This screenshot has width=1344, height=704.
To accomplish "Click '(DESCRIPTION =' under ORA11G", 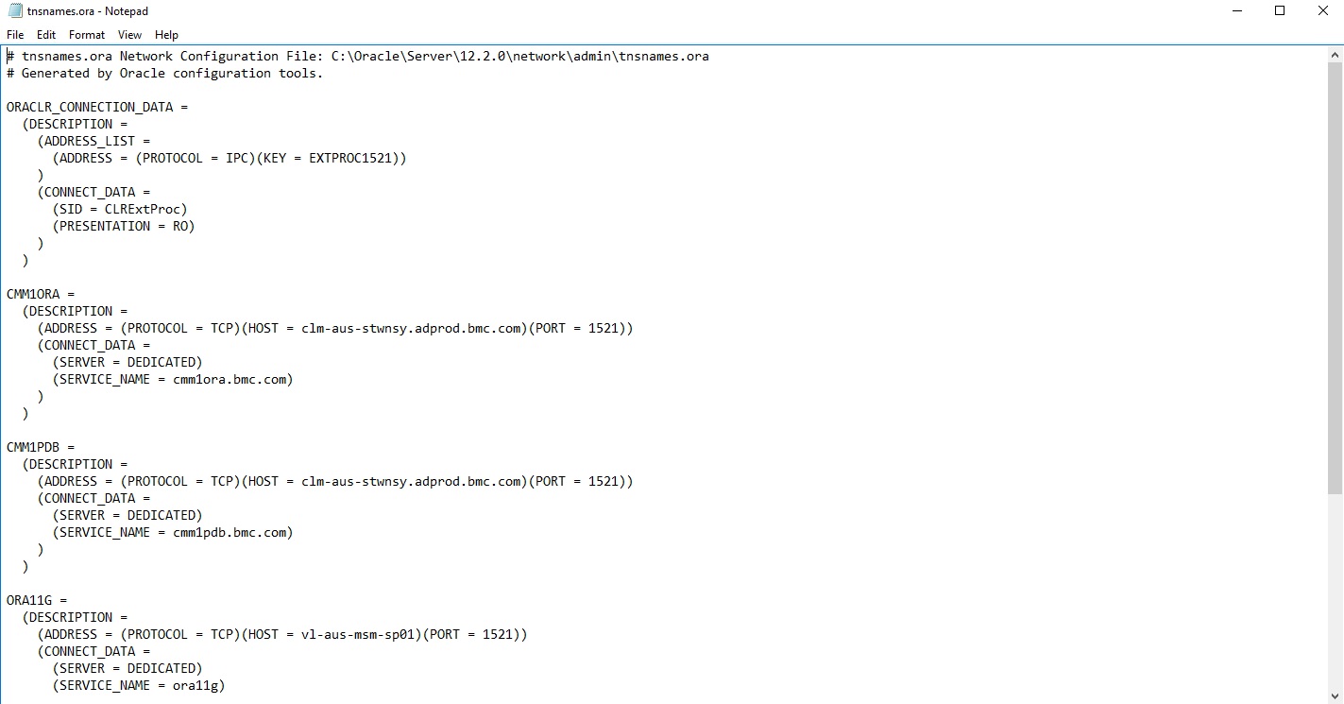I will pos(75,617).
